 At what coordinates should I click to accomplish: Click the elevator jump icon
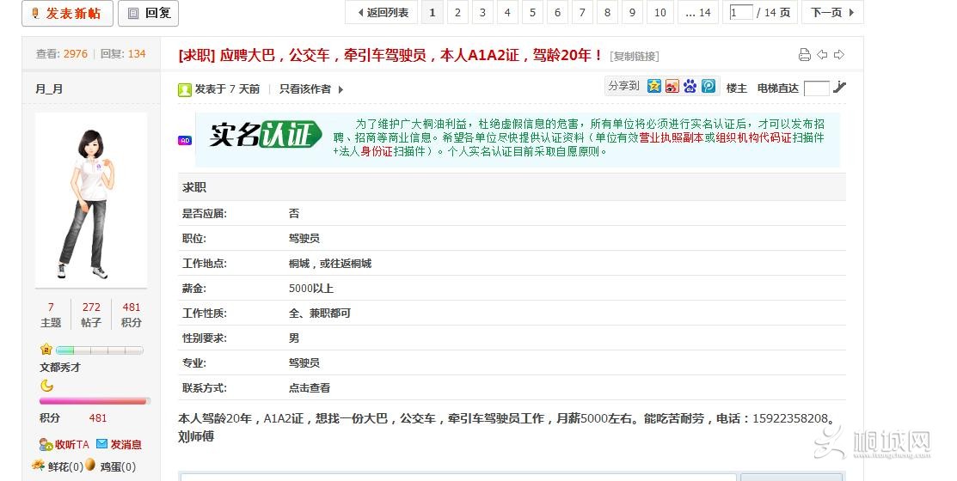pyautogui.click(x=840, y=87)
